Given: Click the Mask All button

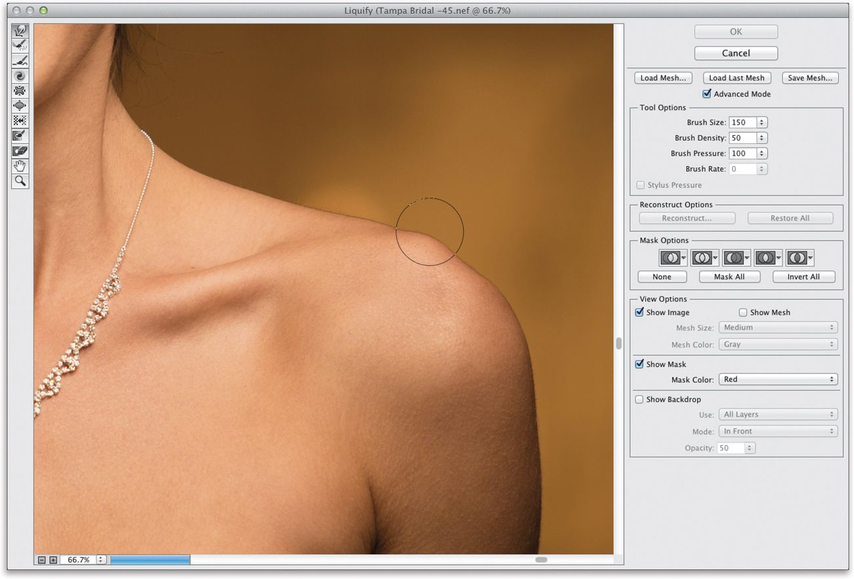Looking at the screenshot, I should click(730, 277).
